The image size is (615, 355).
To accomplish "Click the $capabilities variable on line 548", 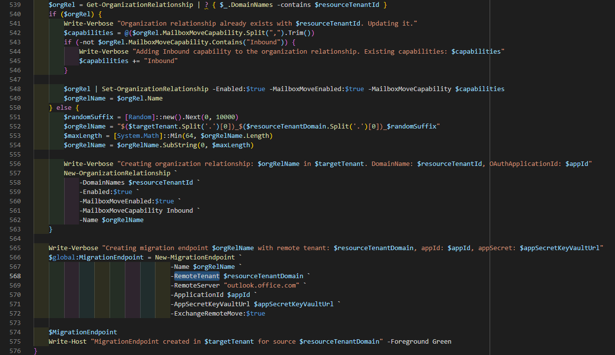I will (x=479, y=89).
